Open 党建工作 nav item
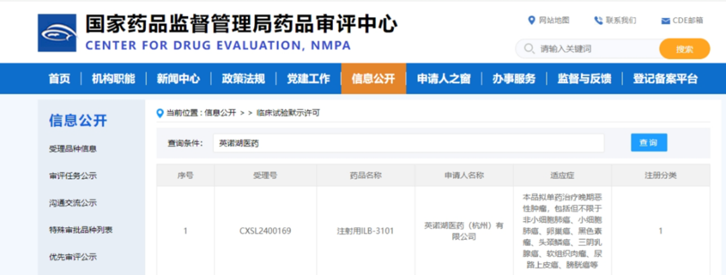This screenshot has width=726, height=275. pos(309,78)
